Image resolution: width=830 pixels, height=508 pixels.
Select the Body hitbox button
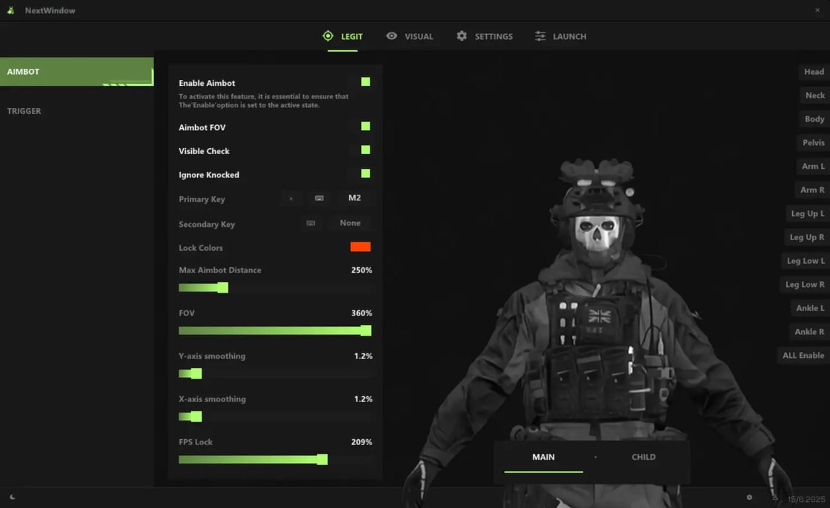pyautogui.click(x=814, y=119)
